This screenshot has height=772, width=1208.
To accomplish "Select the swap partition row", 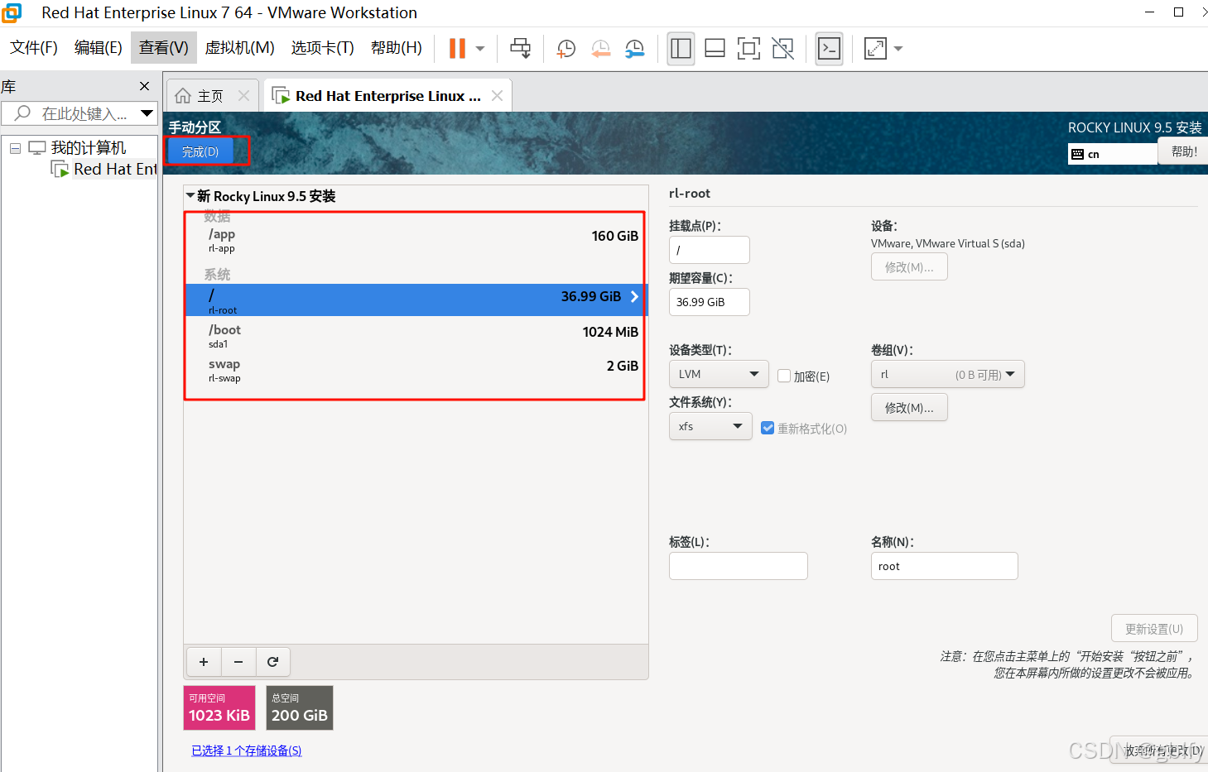I will click(x=416, y=370).
